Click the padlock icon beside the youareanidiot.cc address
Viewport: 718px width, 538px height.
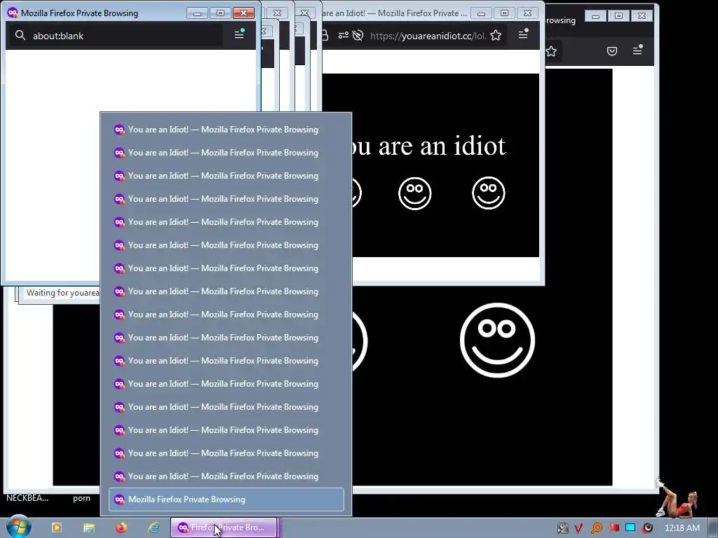click(325, 35)
